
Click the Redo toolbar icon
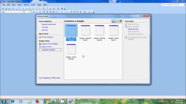click(x=40, y=8)
